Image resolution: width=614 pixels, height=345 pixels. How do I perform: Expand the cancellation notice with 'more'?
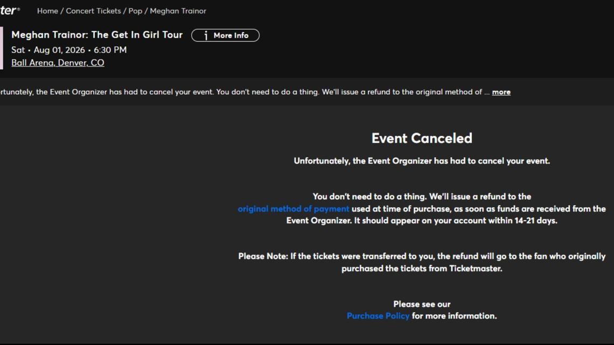pos(501,92)
